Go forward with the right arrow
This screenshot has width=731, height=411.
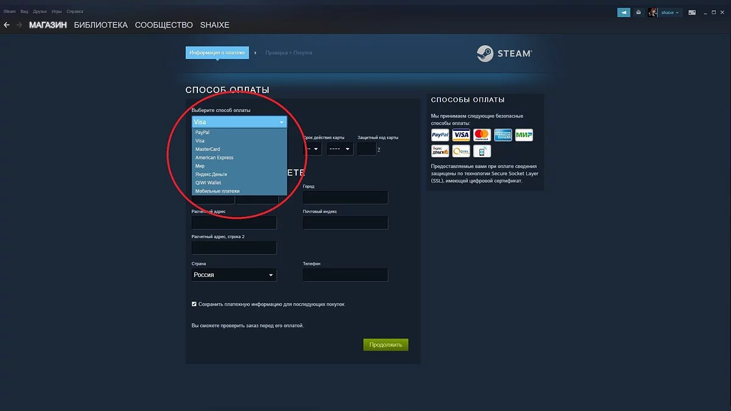pos(19,25)
